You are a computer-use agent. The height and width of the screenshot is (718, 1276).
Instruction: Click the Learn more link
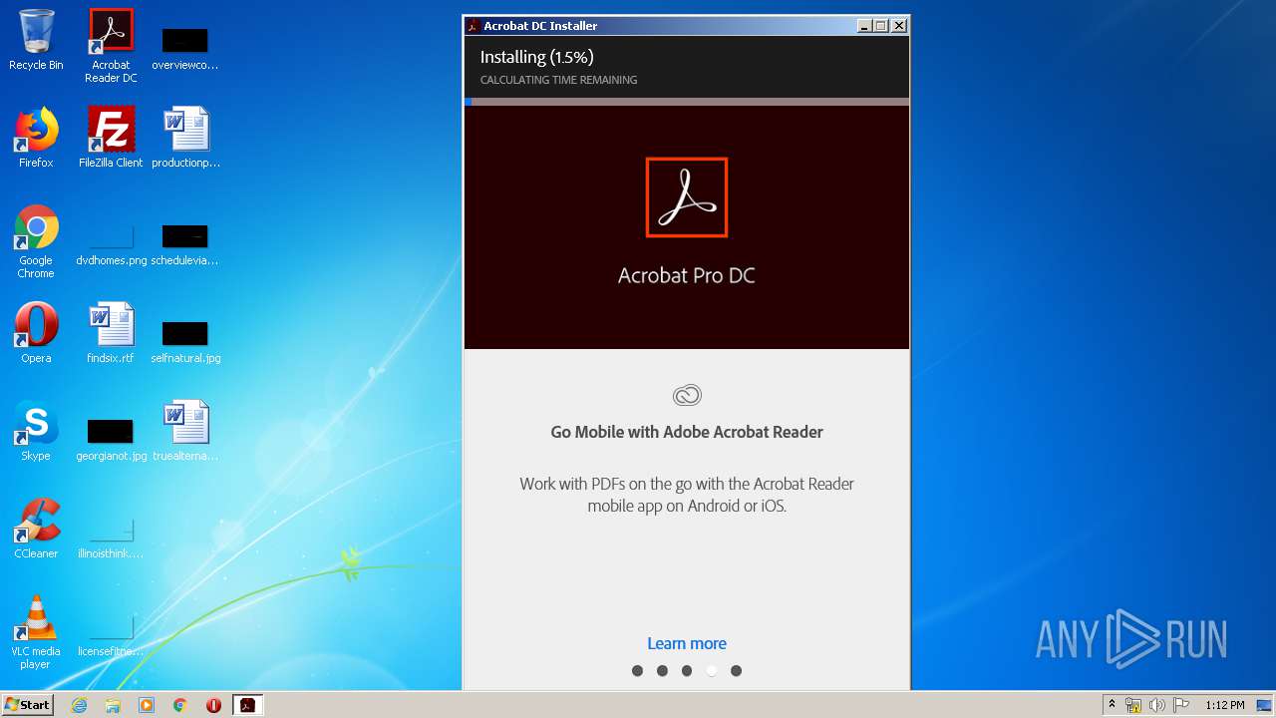coord(687,643)
